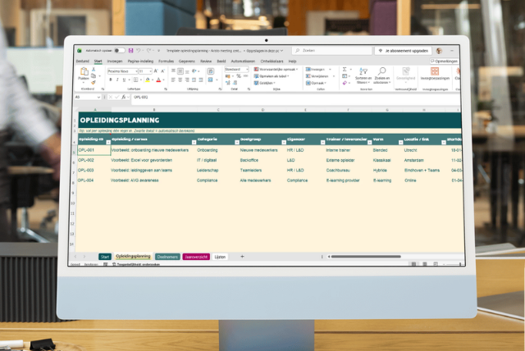Image resolution: width=525 pixels, height=351 pixels.
Task: Click the fill color yellow bucket
Action: click(x=148, y=80)
